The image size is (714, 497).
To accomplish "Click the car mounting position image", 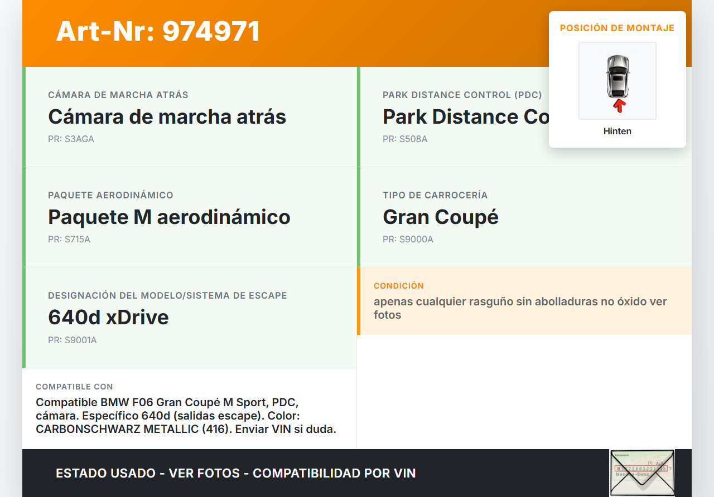I will [617, 81].
